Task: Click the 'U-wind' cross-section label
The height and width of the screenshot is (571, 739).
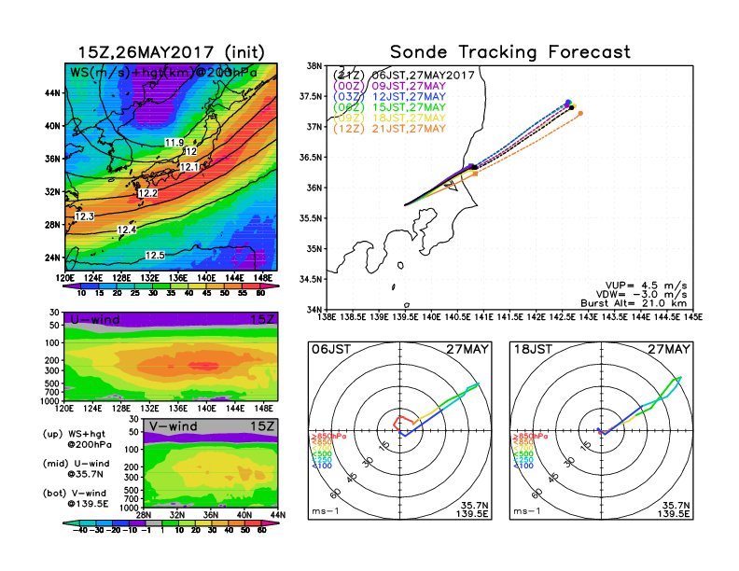Action: pos(95,319)
